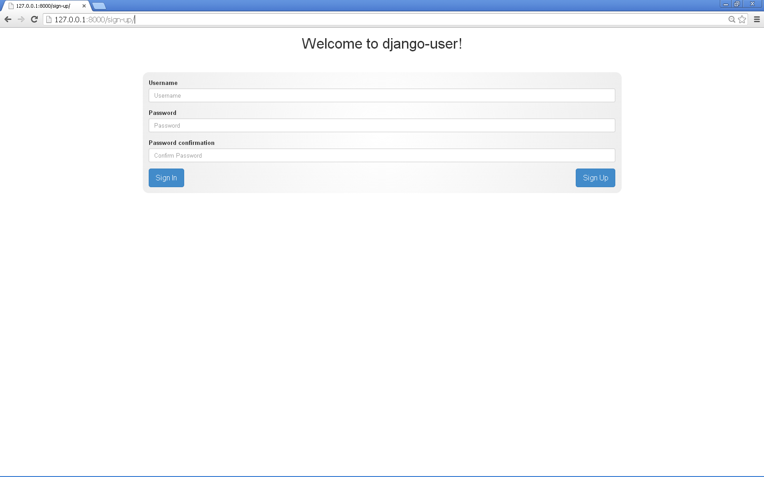The width and height of the screenshot is (764, 477).
Task: Reload the sign-up page
Action: [x=34, y=19]
